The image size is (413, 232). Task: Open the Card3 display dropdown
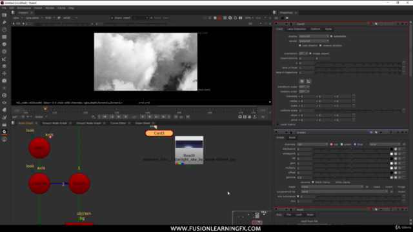point(314,36)
